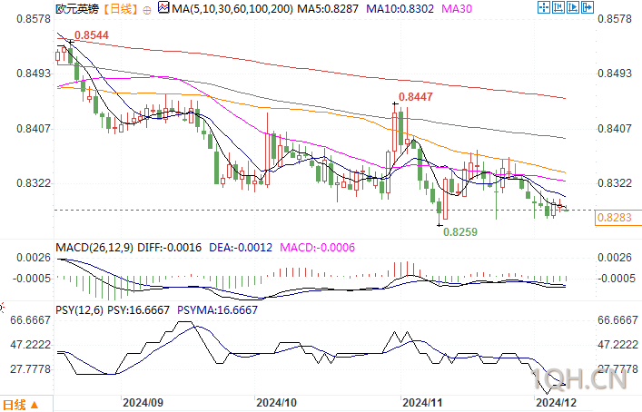Click the MACD(26,12,9) indicator title
The height and width of the screenshot is (412, 642).
click(94, 248)
